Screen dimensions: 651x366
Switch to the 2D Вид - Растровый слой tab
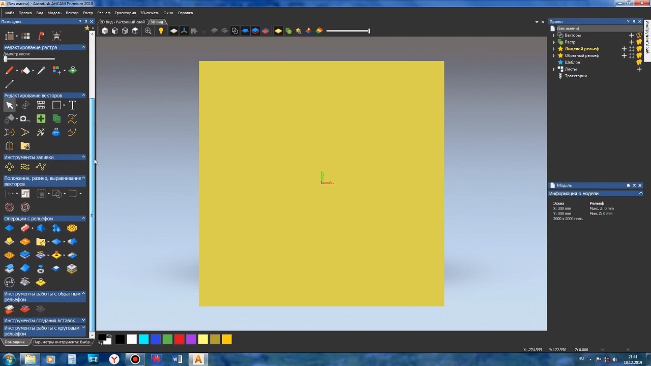[x=123, y=22]
